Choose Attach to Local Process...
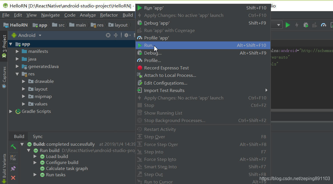333x184 pixels. [203, 75]
